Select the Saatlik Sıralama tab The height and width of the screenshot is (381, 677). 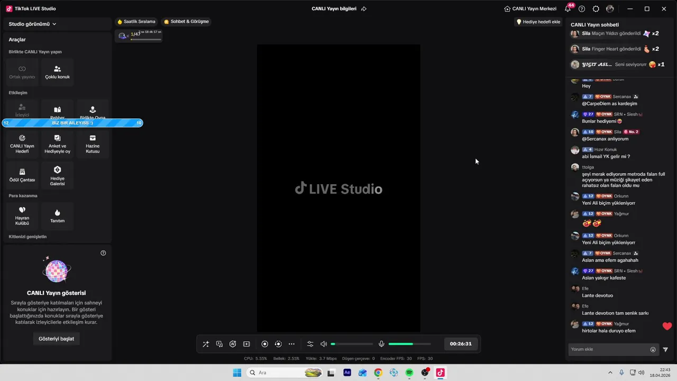136,22
